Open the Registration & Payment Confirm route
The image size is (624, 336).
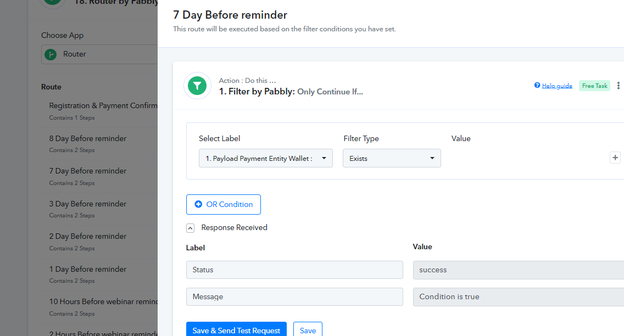[x=99, y=111]
